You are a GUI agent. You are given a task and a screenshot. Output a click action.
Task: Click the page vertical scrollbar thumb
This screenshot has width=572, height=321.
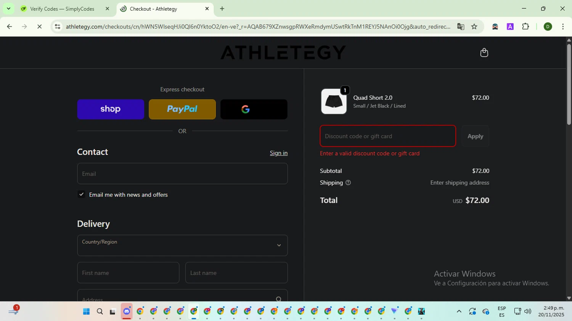coord(569,84)
